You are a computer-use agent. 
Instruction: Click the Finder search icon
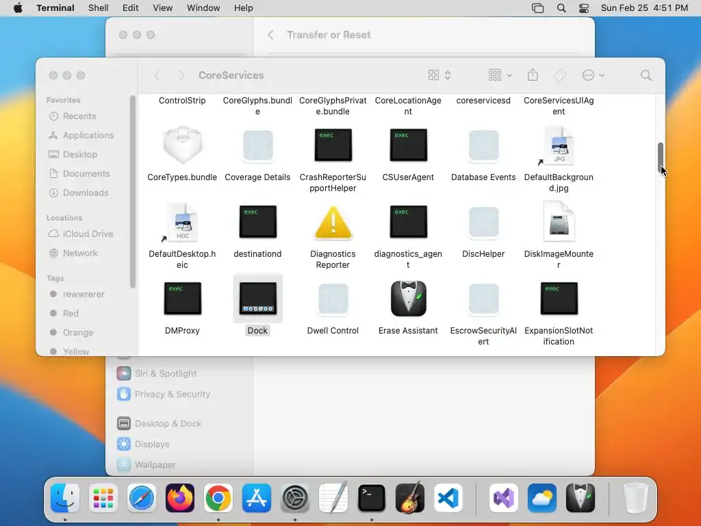(646, 75)
